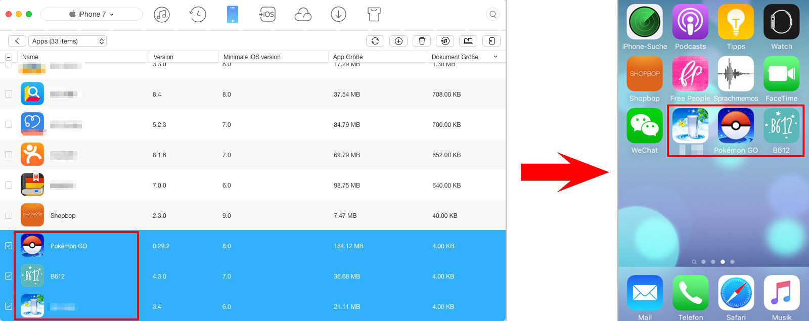Expand the column options chevron
The image size is (809, 321).
(496, 57)
